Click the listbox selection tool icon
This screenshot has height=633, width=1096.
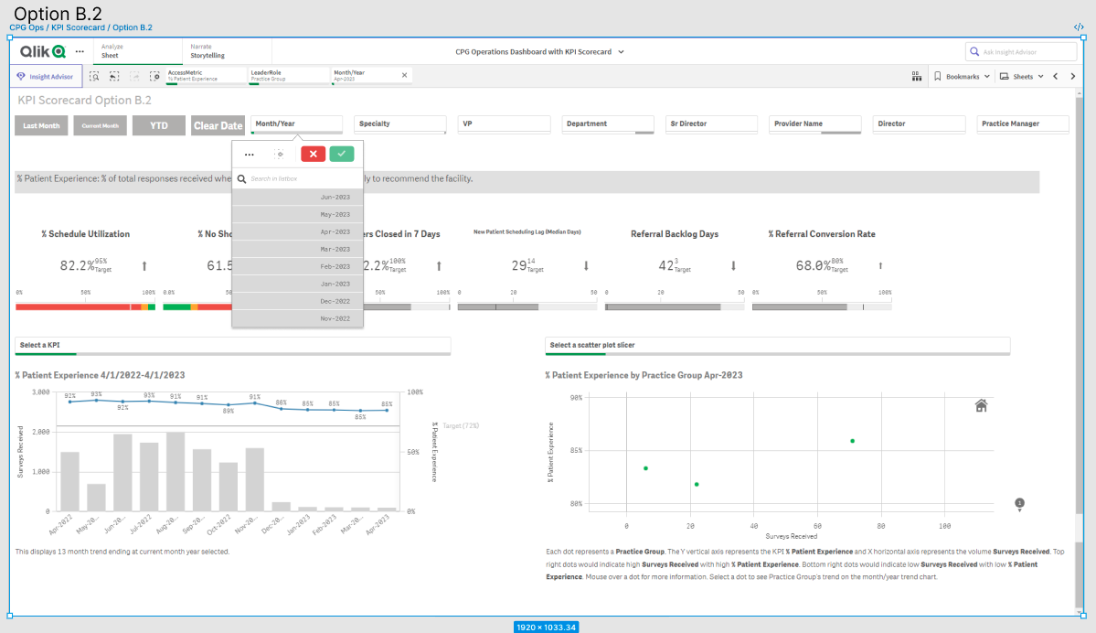coord(279,154)
